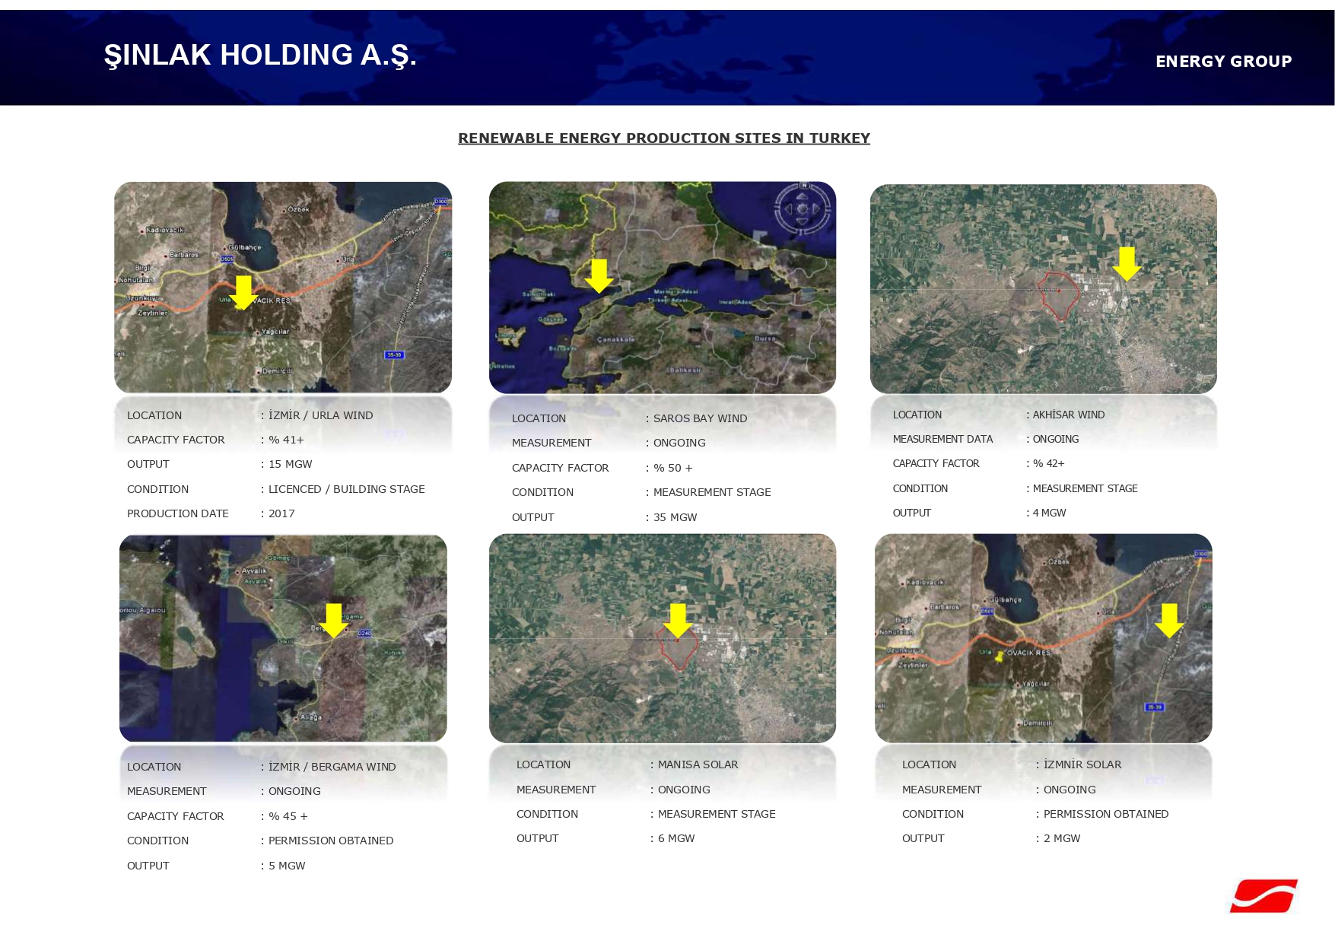This screenshot has width=1335, height=944.
Task: Click the yellow arrow on the Saros Bay map
Action: click(599, 275)
